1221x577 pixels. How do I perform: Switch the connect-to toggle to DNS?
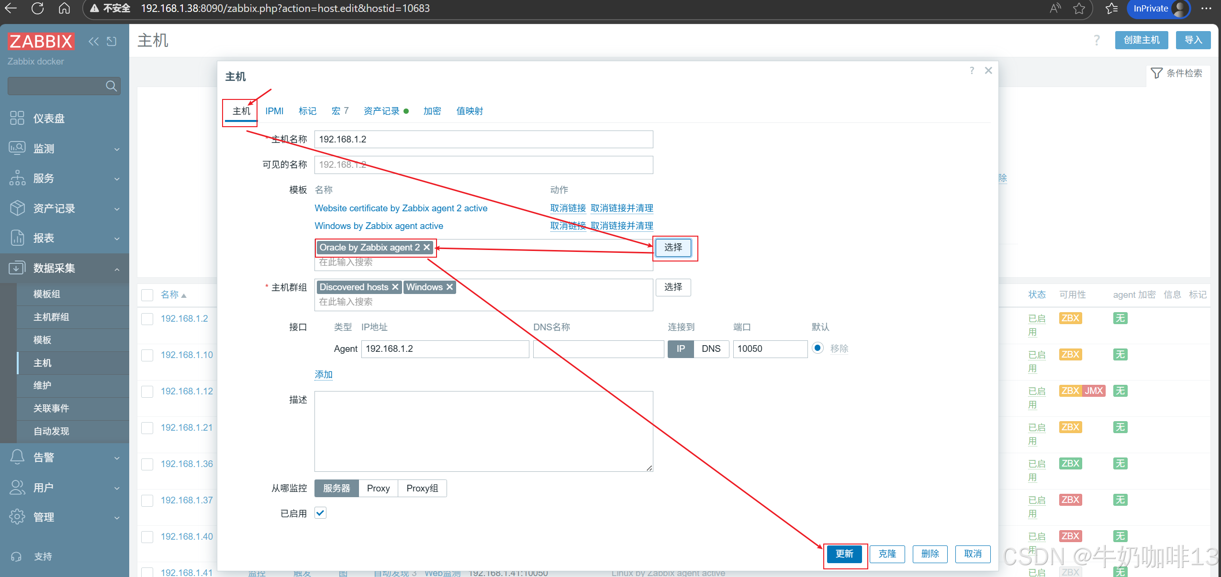pos(711,348)
